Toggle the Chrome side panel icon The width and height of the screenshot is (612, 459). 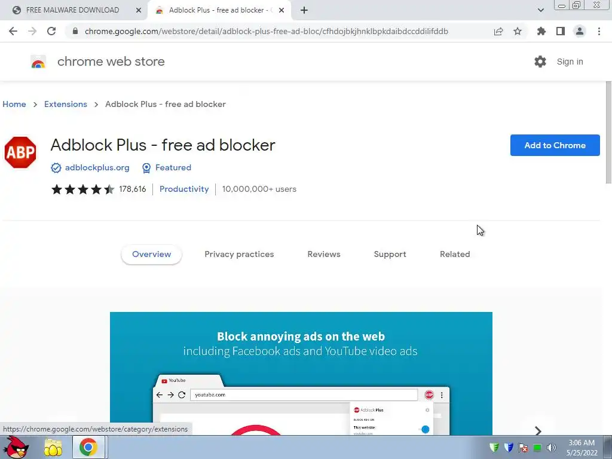pyautogui.click(x=561, y=31)
